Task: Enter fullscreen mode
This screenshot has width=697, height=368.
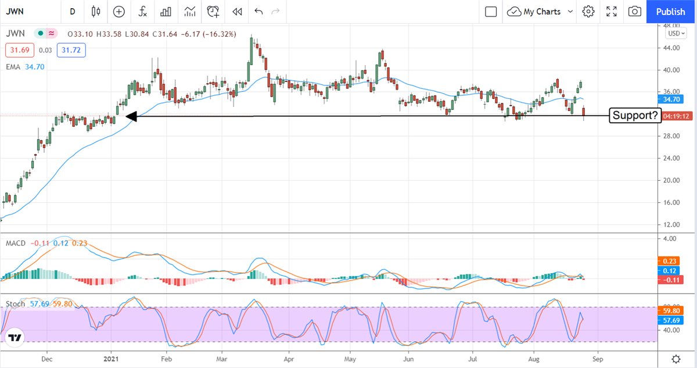Action: coord(612,12)
